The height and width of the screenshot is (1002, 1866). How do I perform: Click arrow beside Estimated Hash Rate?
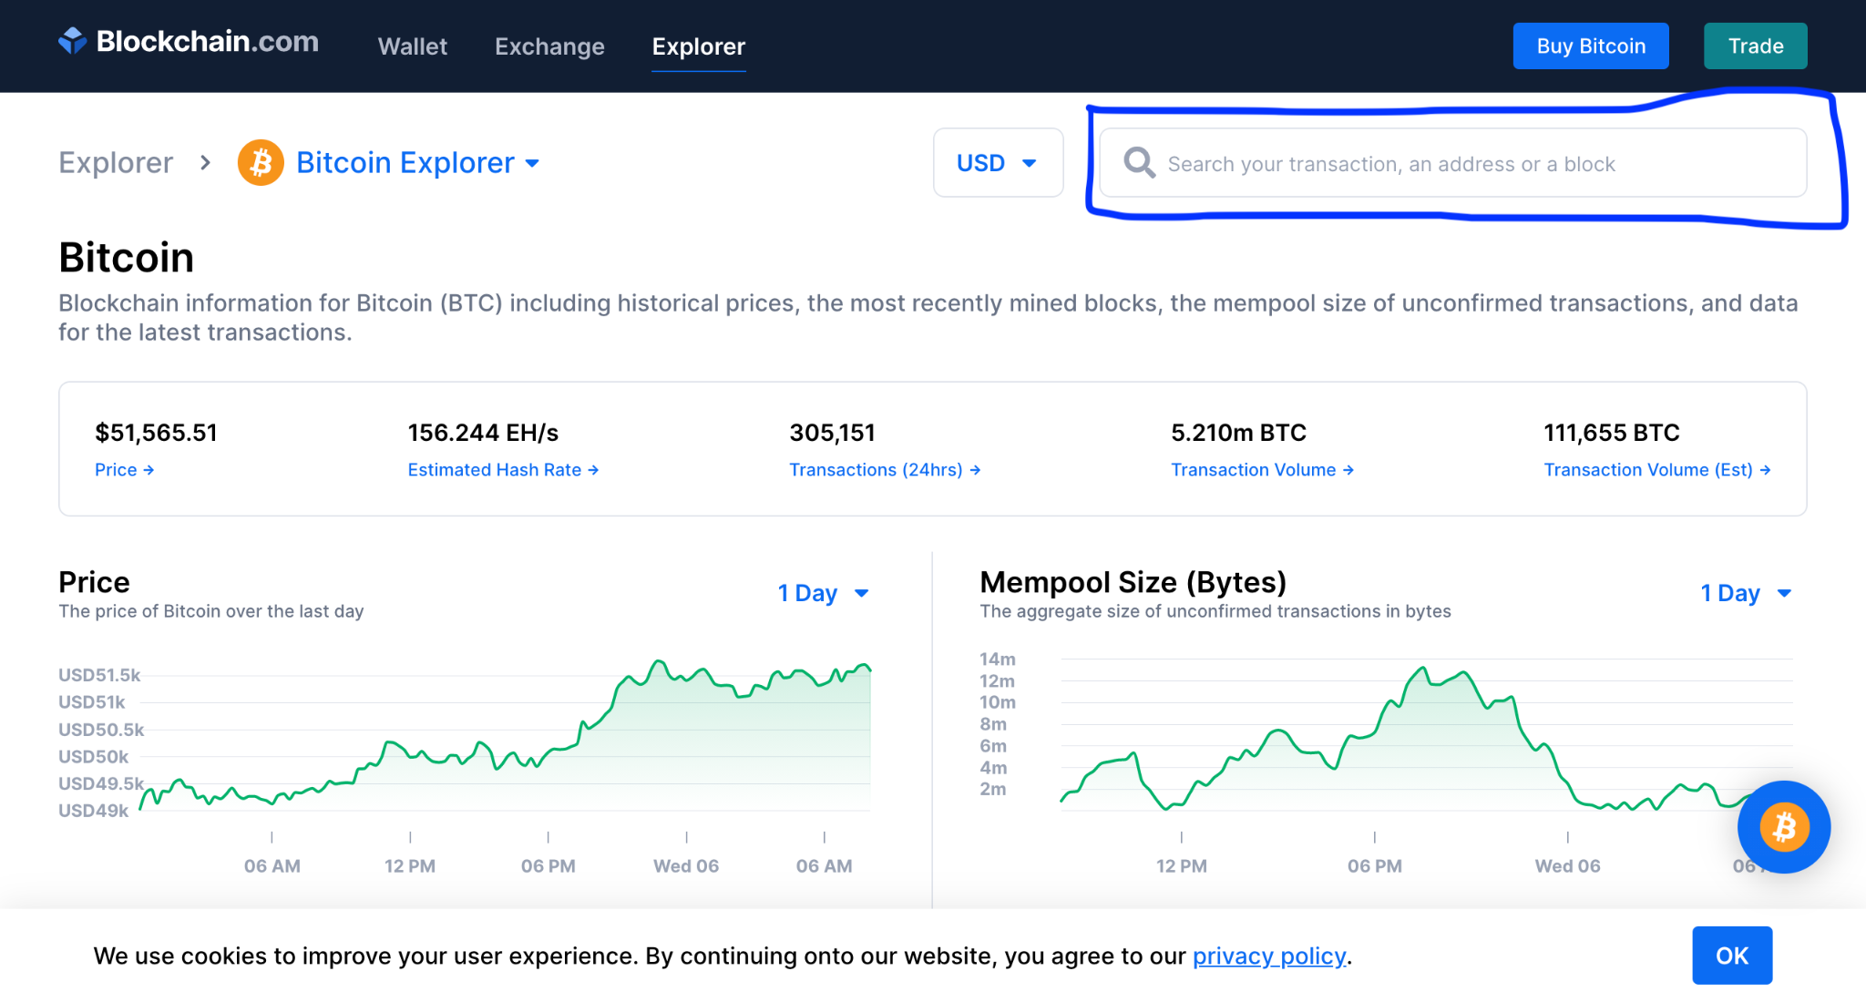(x=593, y=470)
